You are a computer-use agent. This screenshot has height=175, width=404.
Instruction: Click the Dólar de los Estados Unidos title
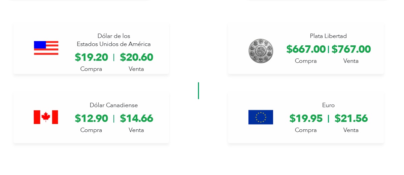[114, 40]
